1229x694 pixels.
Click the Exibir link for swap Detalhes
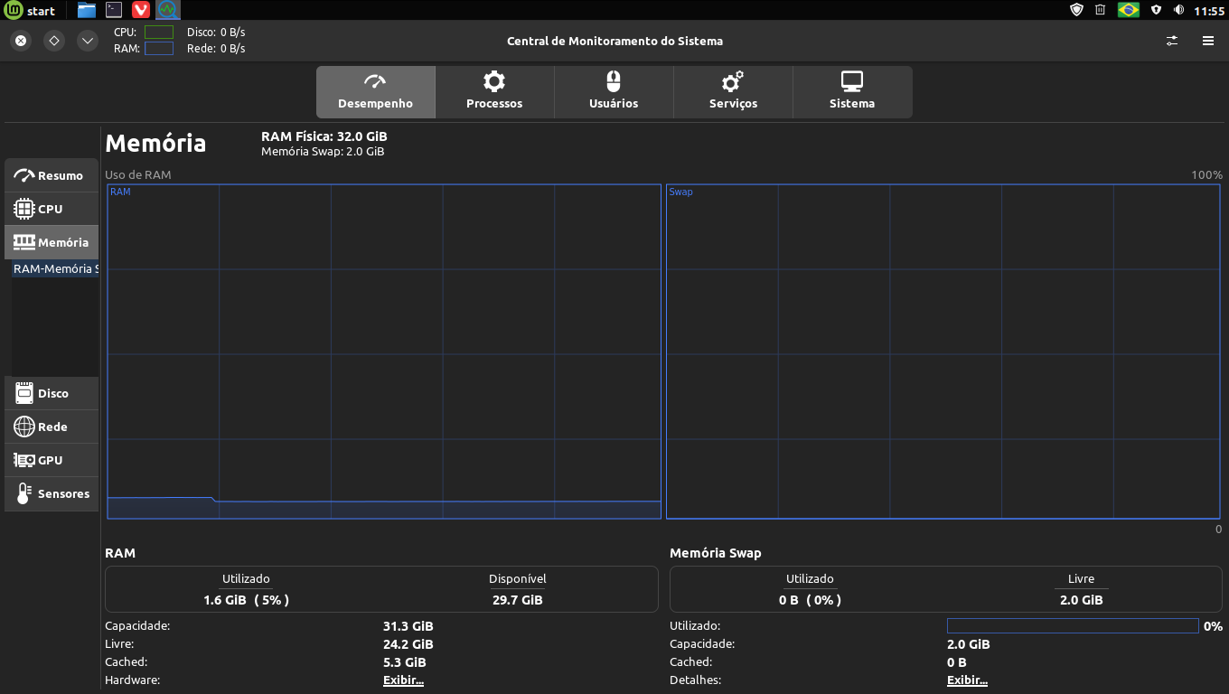(x=967, y=680)
